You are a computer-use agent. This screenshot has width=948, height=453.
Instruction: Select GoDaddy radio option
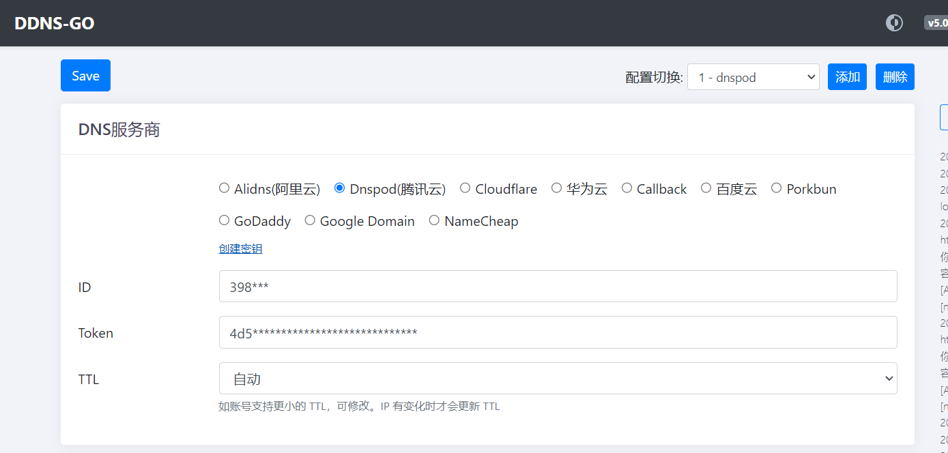point(224,220)
